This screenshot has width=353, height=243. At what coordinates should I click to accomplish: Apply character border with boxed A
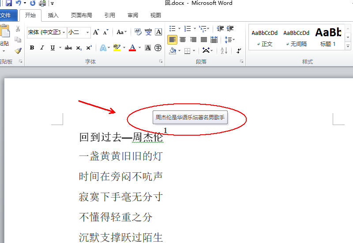point(159,32)
